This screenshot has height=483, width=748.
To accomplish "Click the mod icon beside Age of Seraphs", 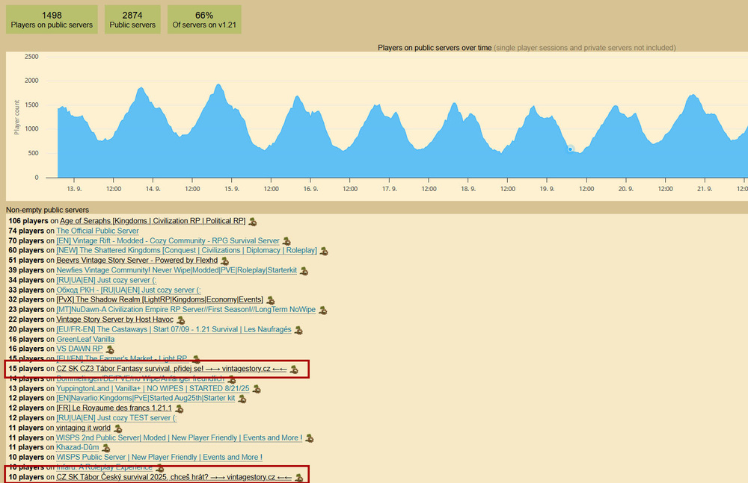I will point(253,222).
